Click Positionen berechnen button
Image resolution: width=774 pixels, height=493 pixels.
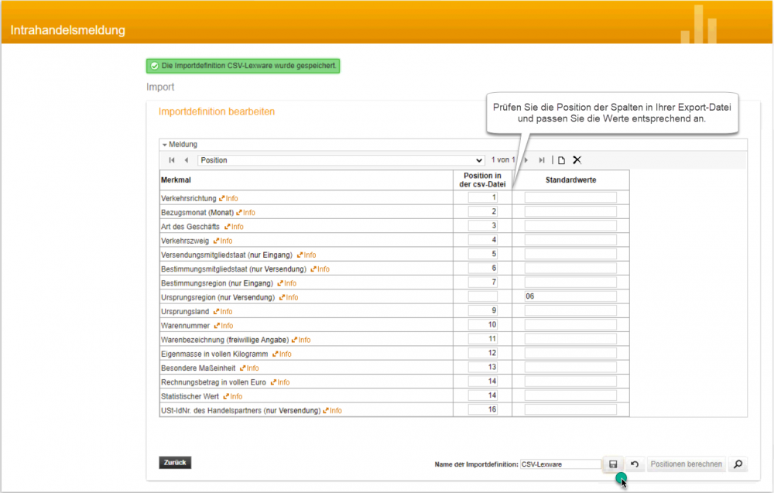(x=686, y=464)
